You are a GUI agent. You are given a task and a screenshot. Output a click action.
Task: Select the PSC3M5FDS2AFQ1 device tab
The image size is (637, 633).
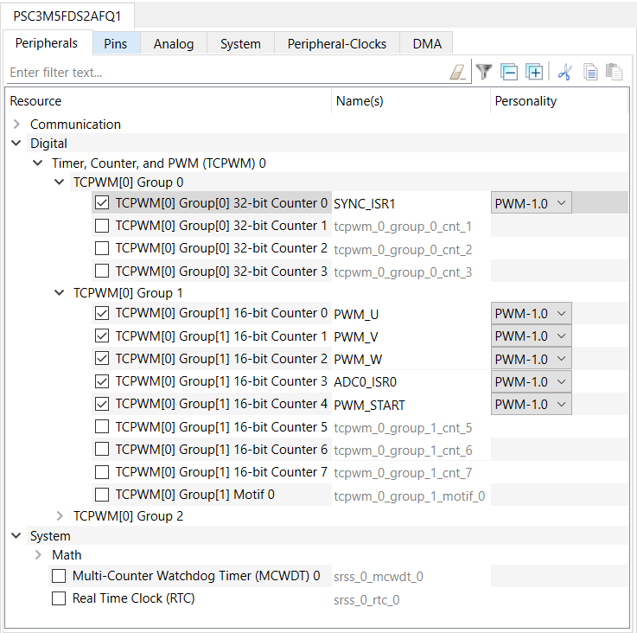[x=67, y=16]
